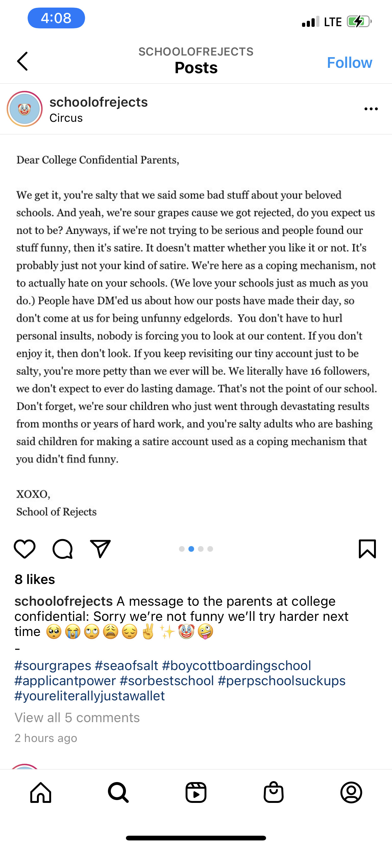Viewport: 392px width, 848px height.
Task: Open the three-dot post options menu
Action: point(371,109)
